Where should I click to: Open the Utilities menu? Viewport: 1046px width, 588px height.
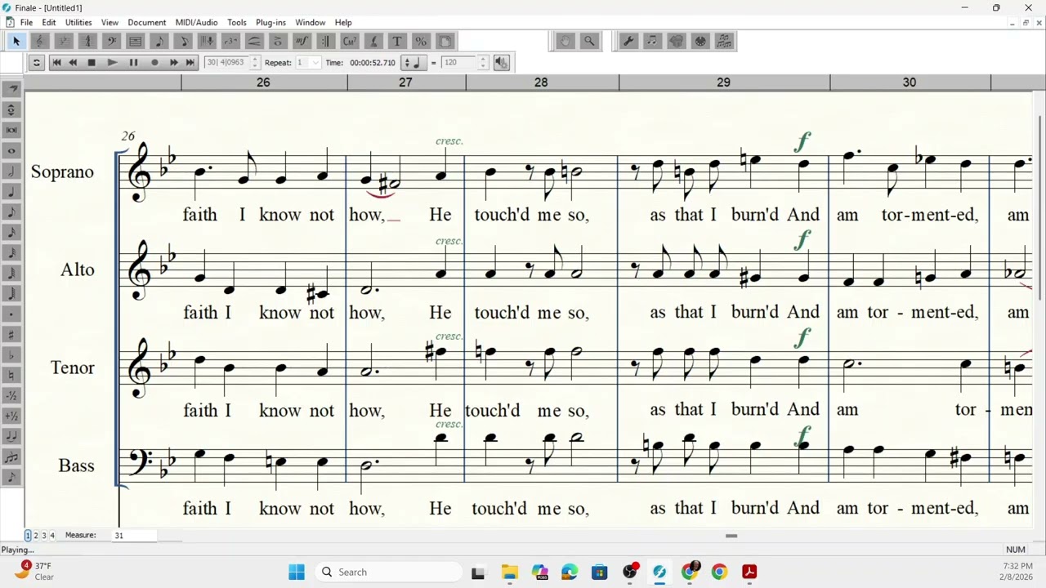pos(78,22)
